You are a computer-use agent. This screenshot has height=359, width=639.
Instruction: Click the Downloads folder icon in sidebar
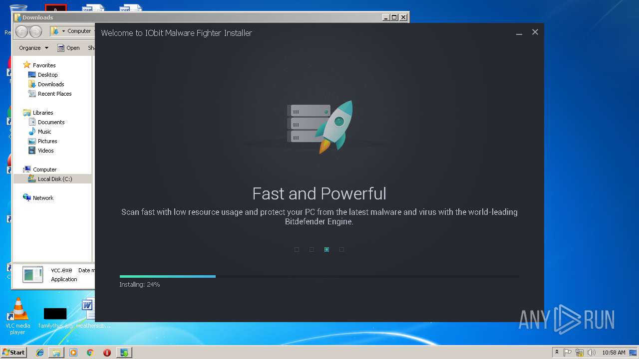(x=32, y=84)
